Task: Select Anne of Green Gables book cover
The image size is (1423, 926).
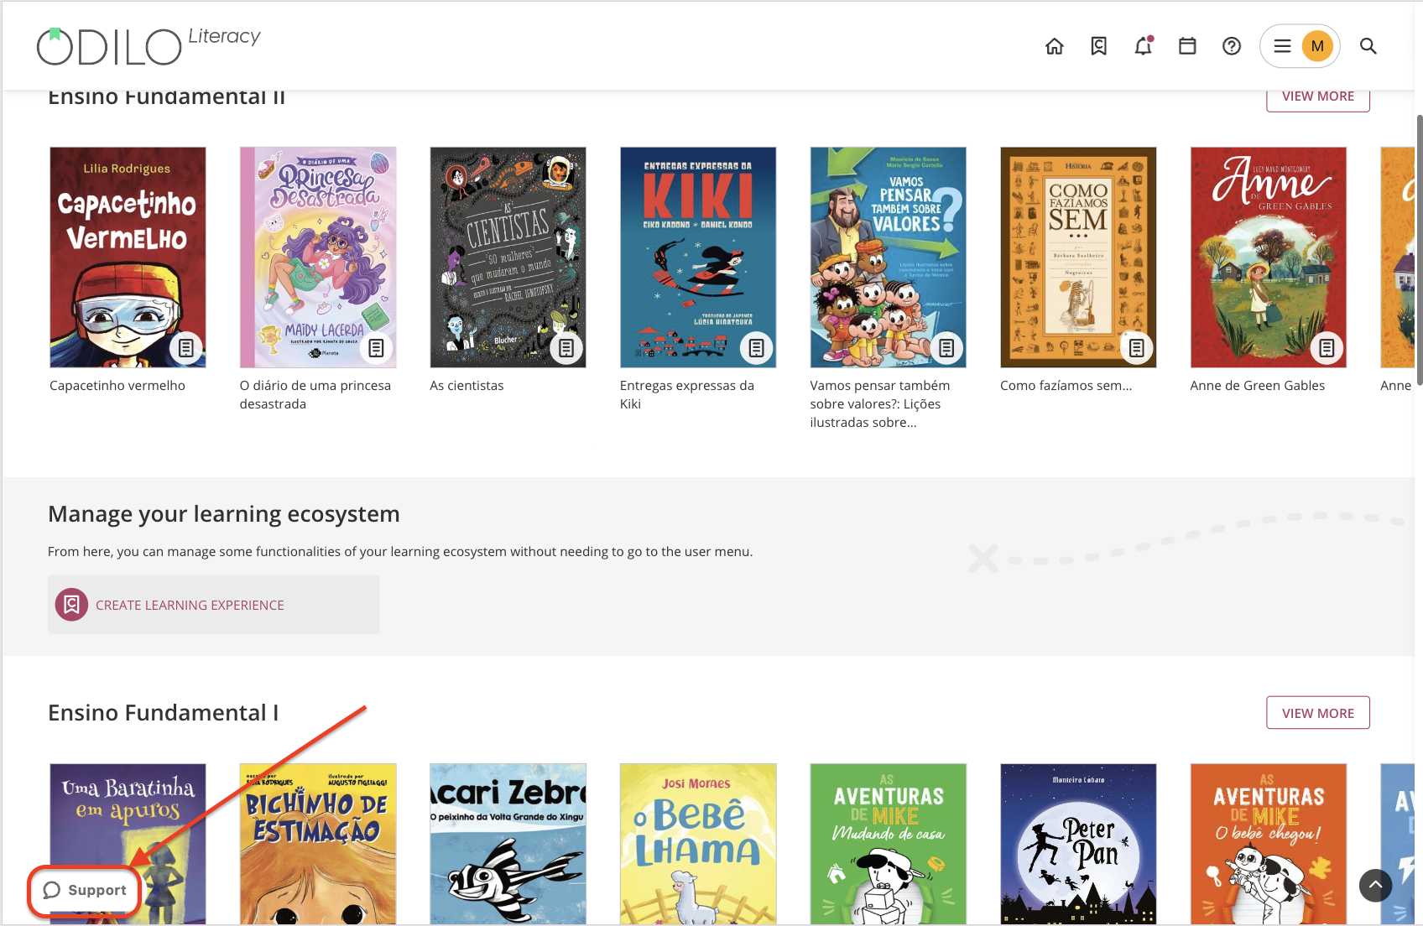Action: [x=1268, y=258]
